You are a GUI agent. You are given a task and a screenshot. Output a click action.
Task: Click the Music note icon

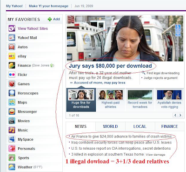coord(12,130)
